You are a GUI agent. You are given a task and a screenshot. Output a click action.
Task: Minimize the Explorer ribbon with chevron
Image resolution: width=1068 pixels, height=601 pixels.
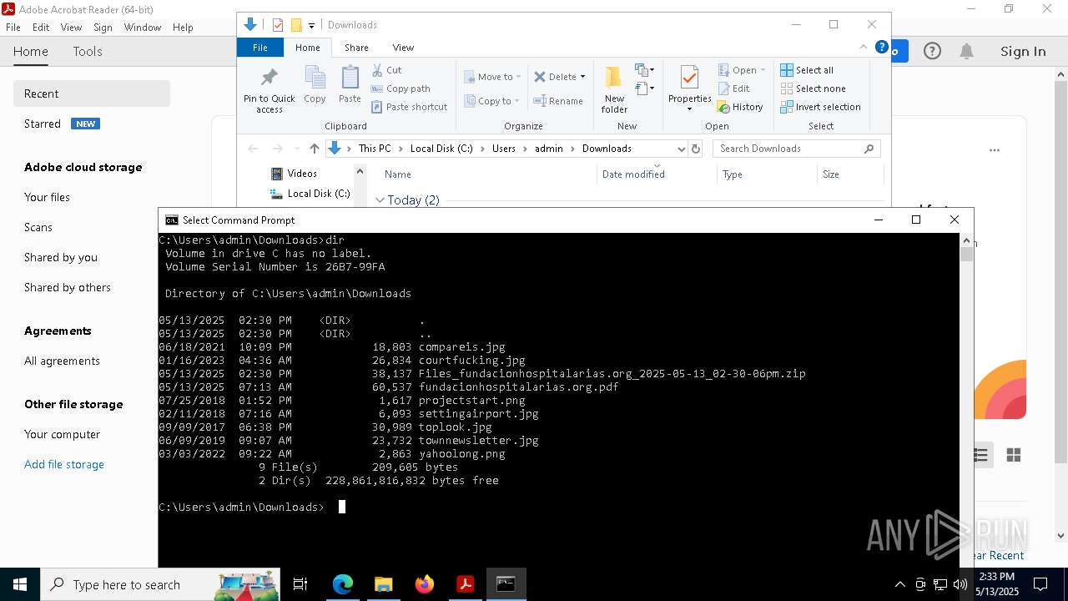click(864, 47)
